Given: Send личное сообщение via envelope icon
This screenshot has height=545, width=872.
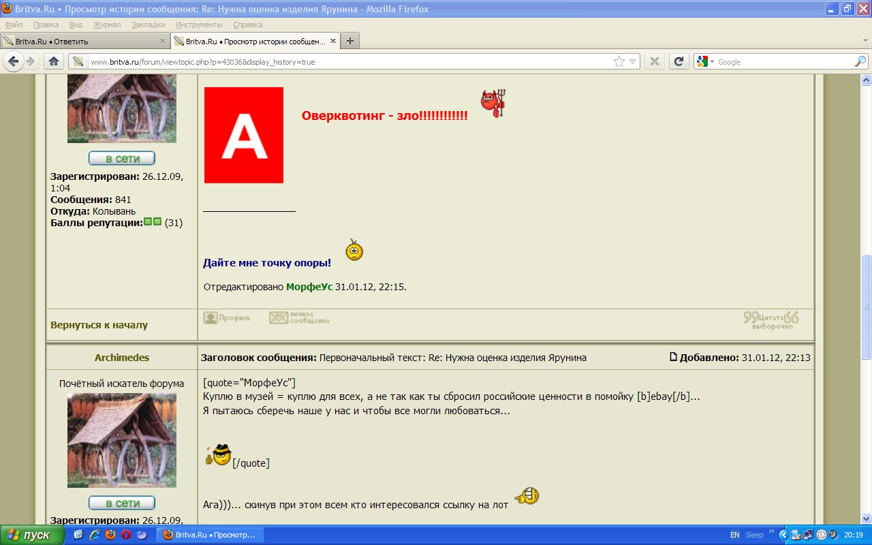Looking at the screenshot, I should [299, 317].
